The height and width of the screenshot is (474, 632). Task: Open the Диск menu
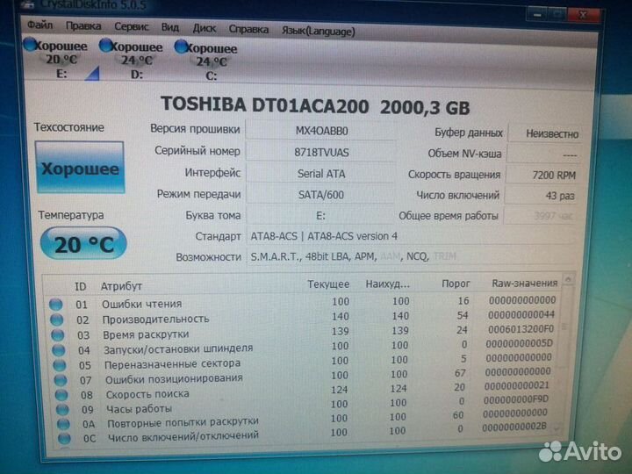point(204,28)
